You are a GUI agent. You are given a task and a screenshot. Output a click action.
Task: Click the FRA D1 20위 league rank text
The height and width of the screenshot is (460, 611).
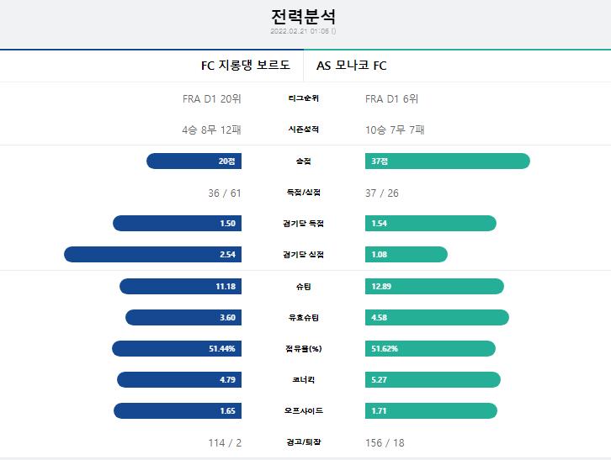click(211, 99)
